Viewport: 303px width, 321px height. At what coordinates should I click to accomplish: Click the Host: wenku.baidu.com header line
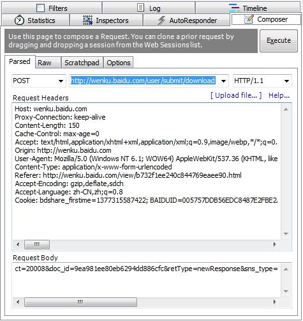tap(51, 109)
